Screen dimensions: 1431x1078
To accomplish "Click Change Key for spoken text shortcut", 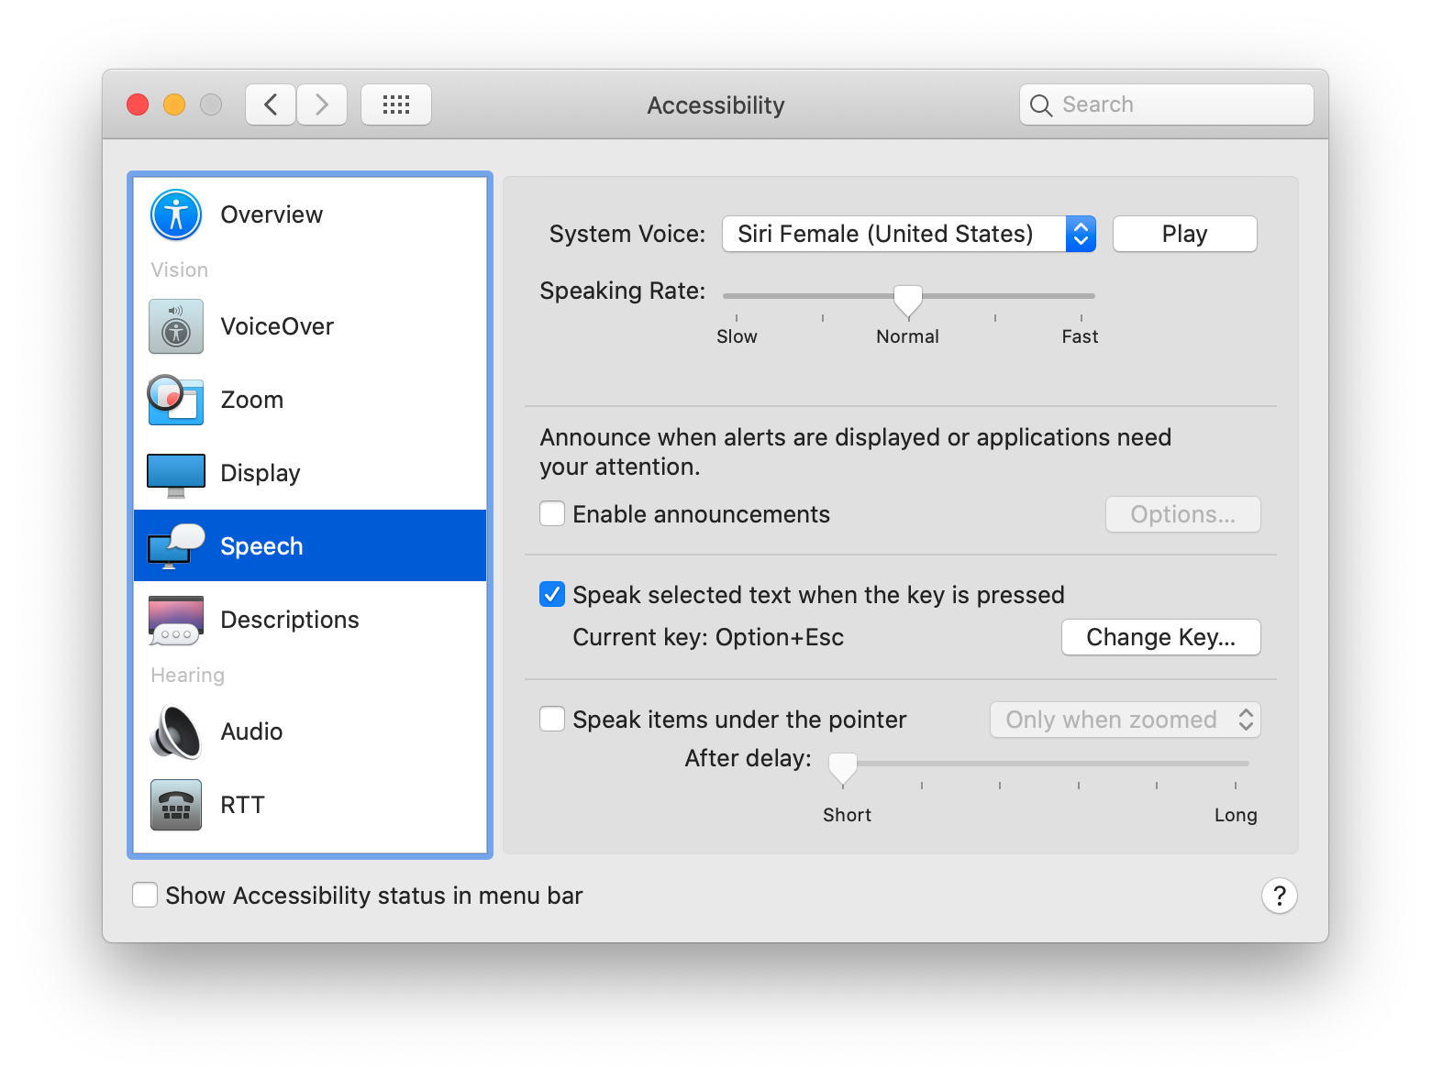I will click(1160, 637).
